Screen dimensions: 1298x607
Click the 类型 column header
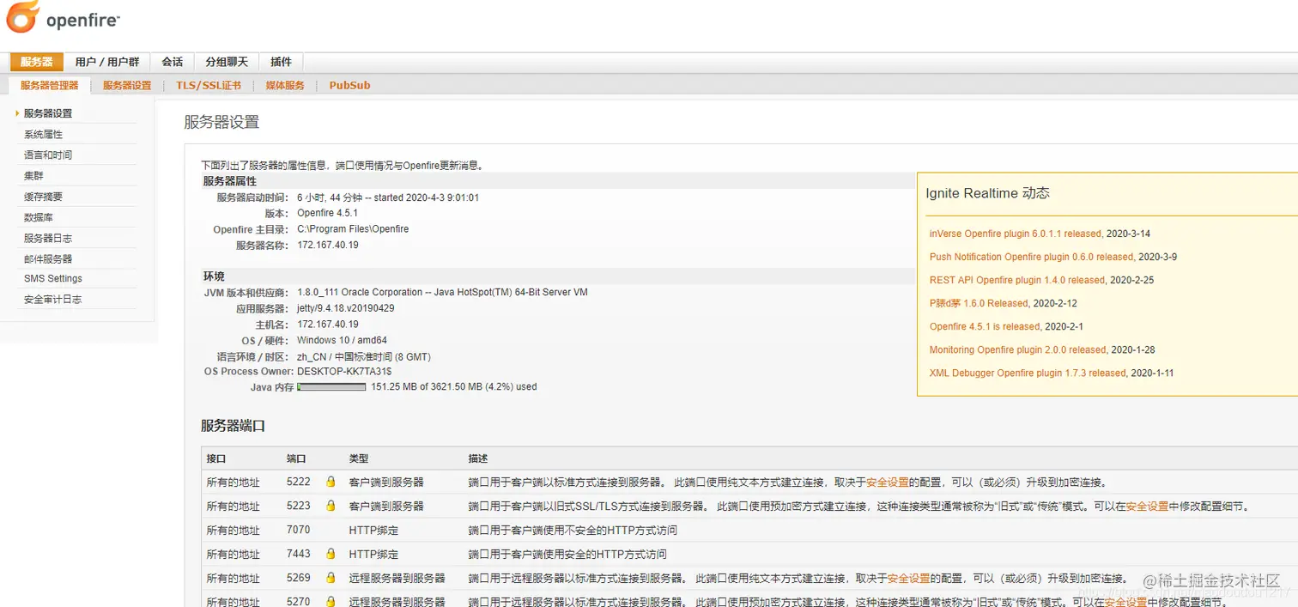[x=359, y=458]
